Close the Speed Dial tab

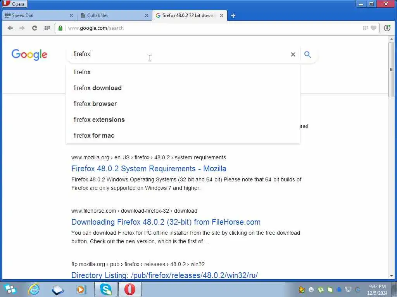coord(71,15)
